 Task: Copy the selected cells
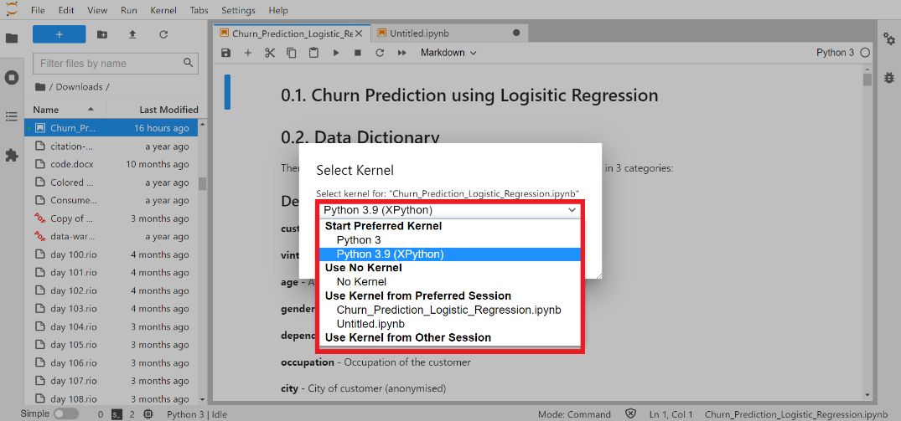(x=292, y=53)
